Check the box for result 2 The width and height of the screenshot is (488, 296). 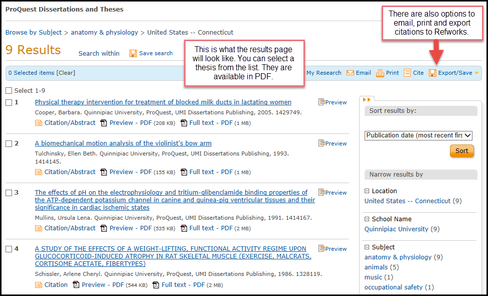9,143
